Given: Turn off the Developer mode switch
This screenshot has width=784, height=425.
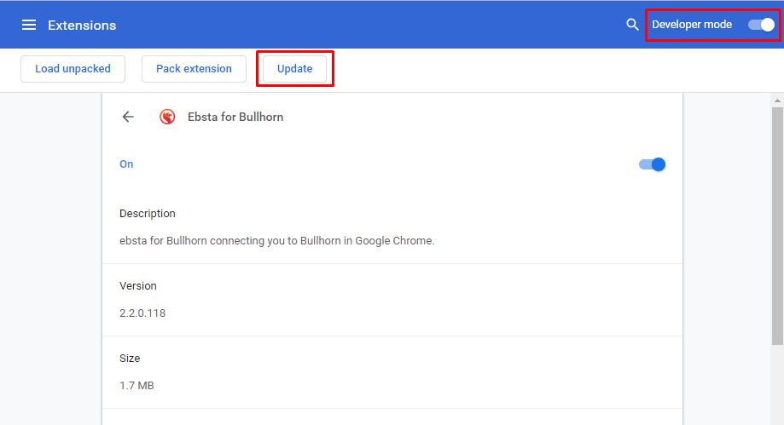Looking at the screenshot, I should pos(761,25).
